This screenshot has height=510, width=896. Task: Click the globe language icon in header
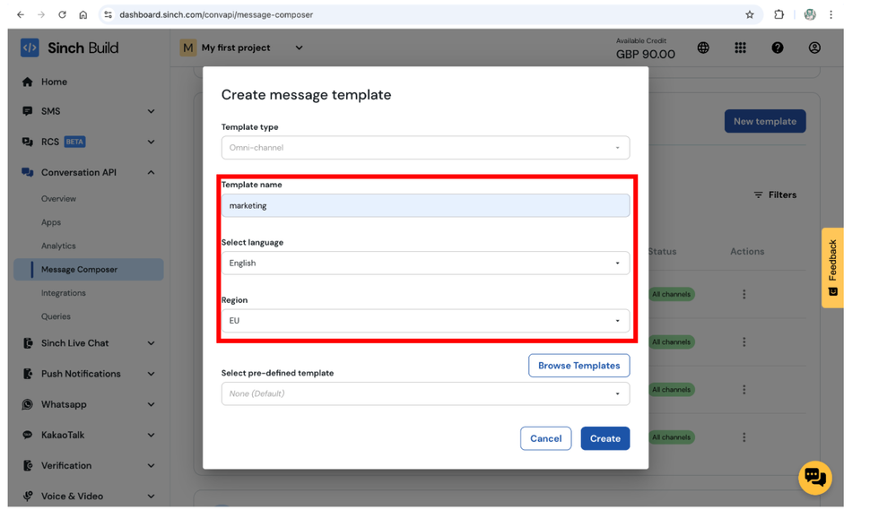coord(703,48)
